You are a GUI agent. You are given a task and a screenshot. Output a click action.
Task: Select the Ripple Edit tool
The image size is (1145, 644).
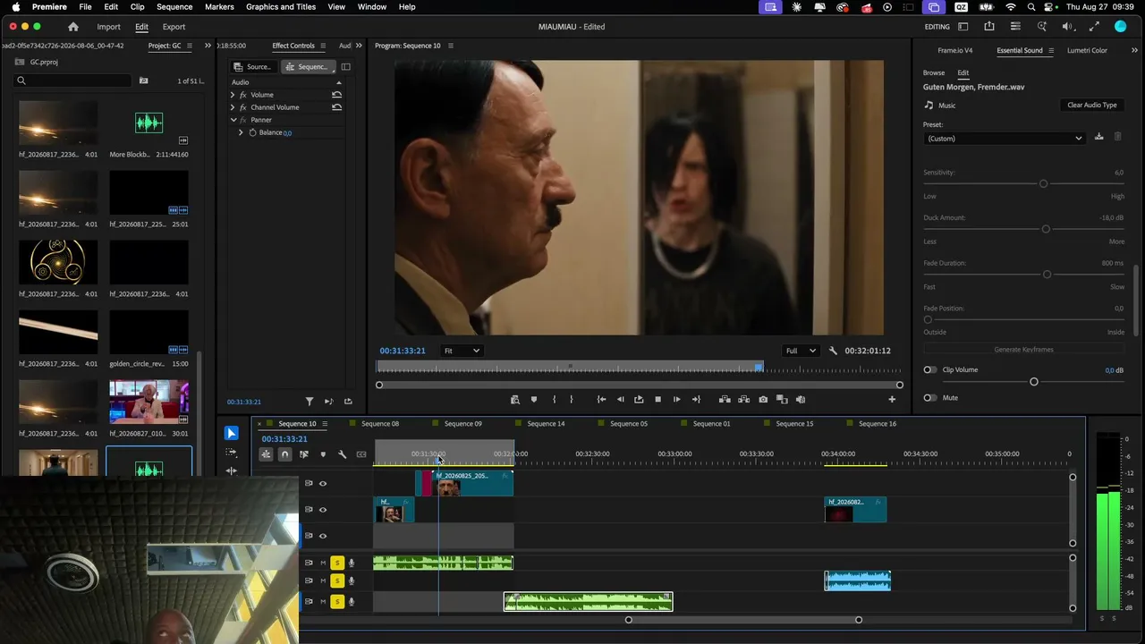[231, 470]
